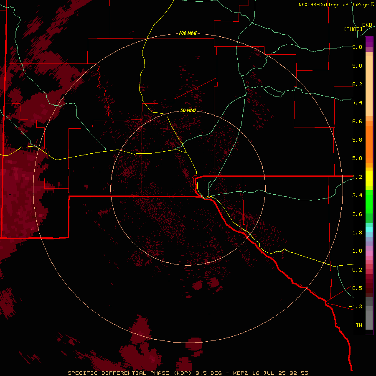
Task: Click the [PHAS] legend heading
Action: [x=353, y=29]
